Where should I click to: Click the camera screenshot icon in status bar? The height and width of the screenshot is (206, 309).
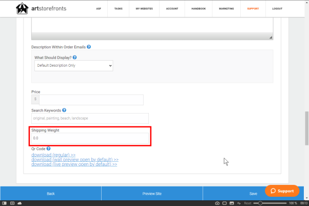tap(217, 203)
